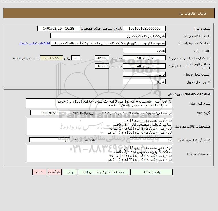Click the اولویت نیاز label
The image size is (218, 211).
coord(202,51)
